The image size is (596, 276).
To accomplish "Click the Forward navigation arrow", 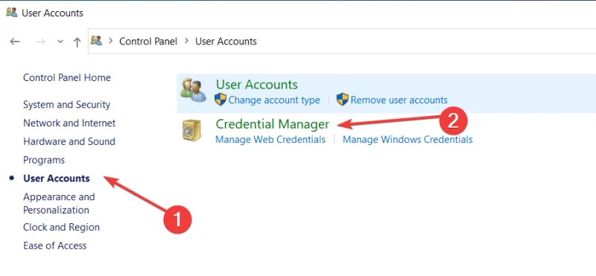I will (40, 42).
